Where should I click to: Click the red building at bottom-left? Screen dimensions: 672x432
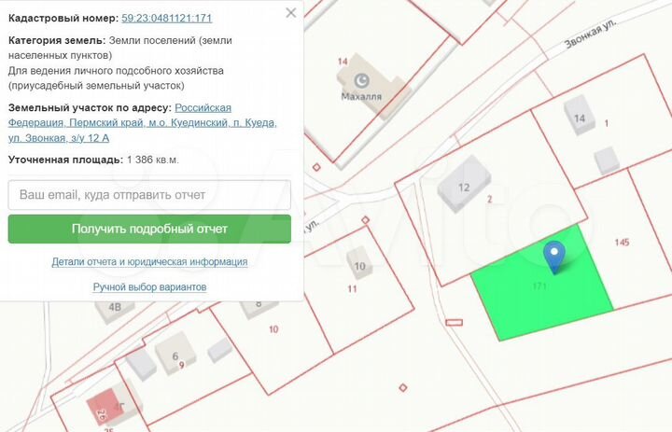coord(104,408)
